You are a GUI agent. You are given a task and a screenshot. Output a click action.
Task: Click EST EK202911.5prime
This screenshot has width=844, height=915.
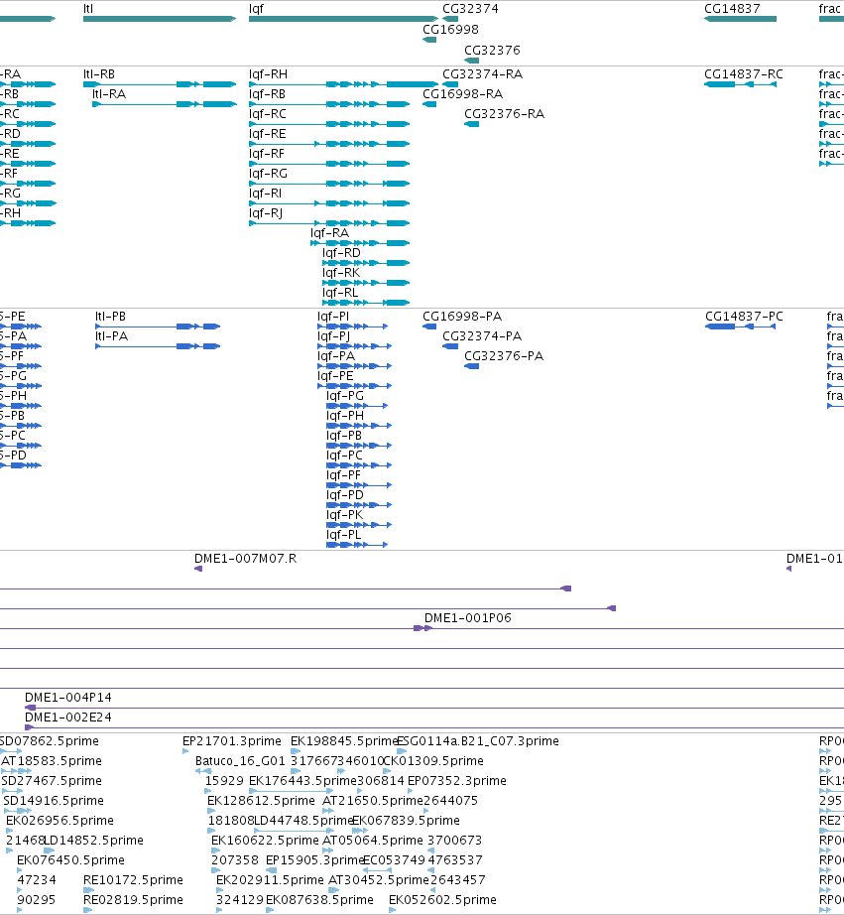coord(220,890)
